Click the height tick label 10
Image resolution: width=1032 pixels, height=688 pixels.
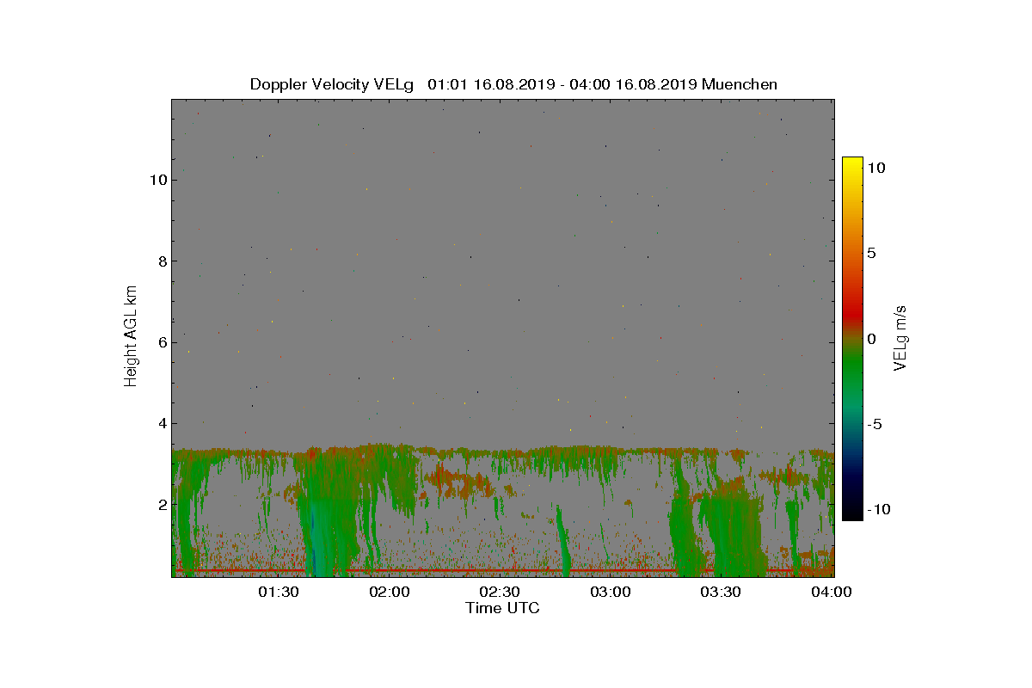(x=157, y=180)
